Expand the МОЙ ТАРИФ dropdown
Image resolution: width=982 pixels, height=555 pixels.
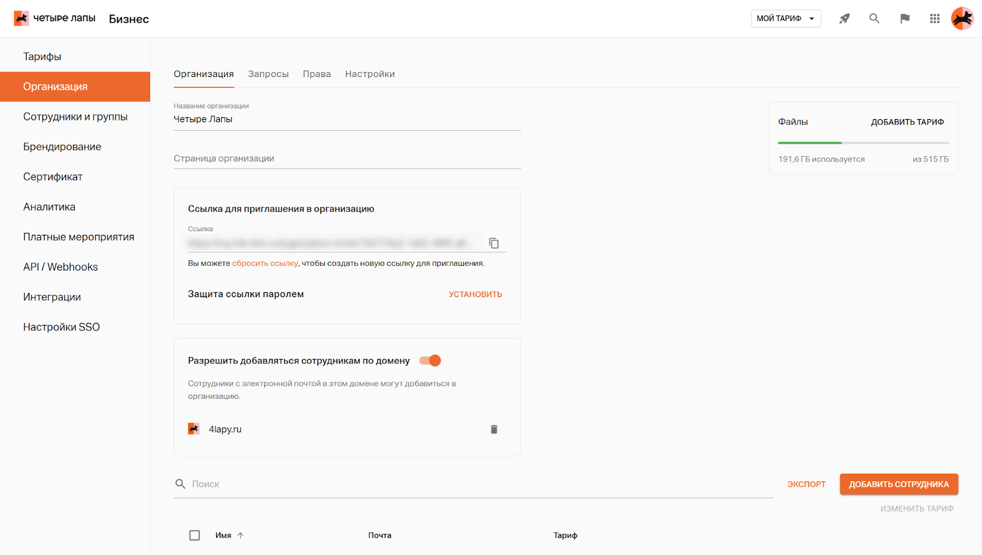pos(786,18)
